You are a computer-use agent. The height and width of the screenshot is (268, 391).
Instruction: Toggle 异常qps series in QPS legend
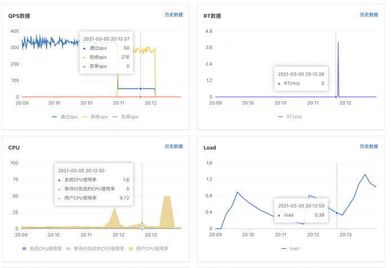tap(126, 117)
